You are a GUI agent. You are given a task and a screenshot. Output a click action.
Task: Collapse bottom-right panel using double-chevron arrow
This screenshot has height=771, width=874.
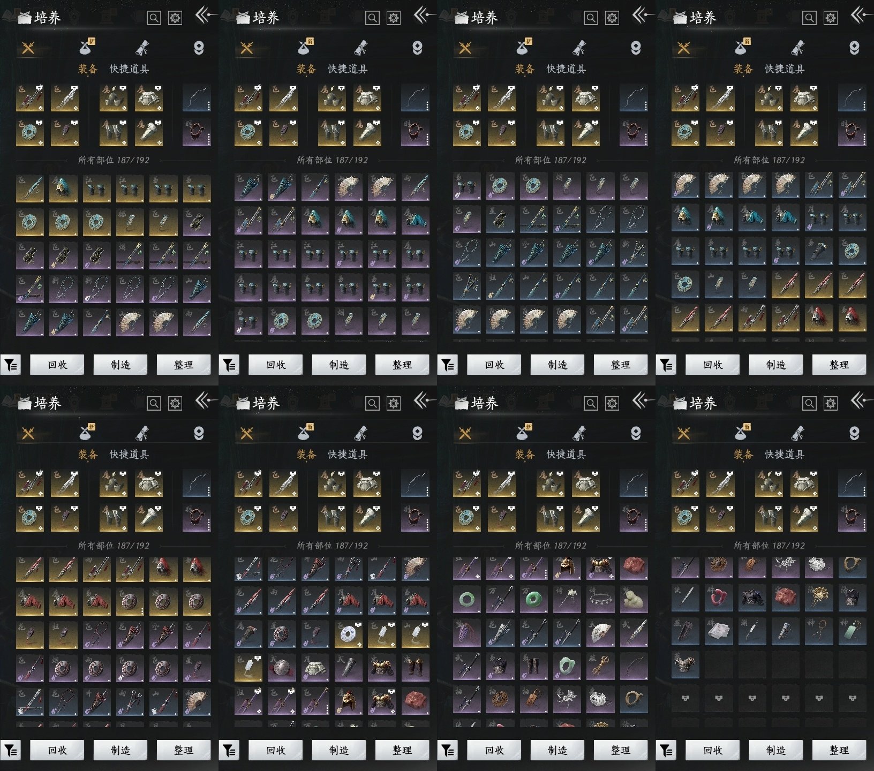pyautogui.click(x=860, y=401)
